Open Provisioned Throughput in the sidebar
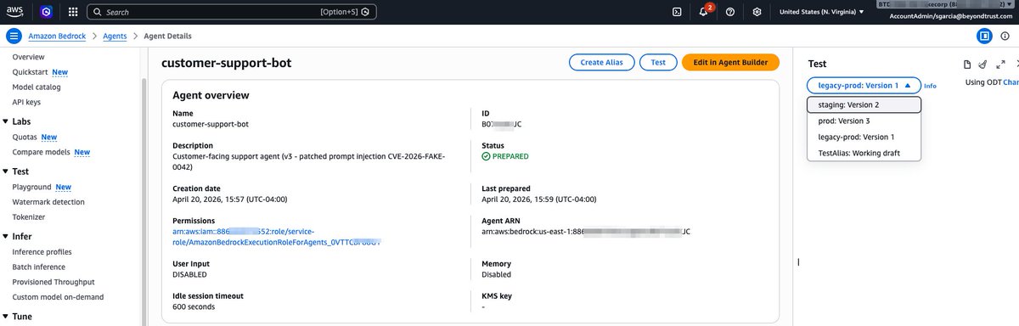1019x326 pixels. pyautogui.click(x=53, y=282)
